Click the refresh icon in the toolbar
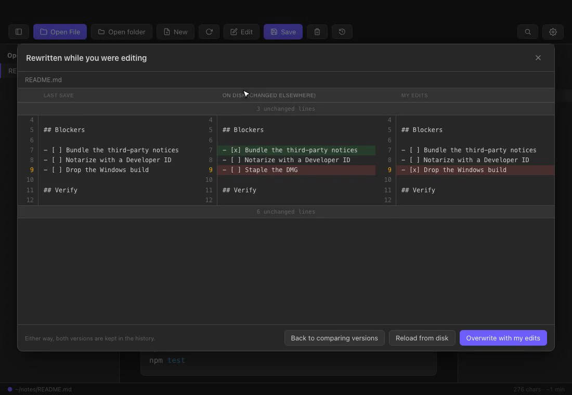572x395 pixels. [x=209, y=32]
